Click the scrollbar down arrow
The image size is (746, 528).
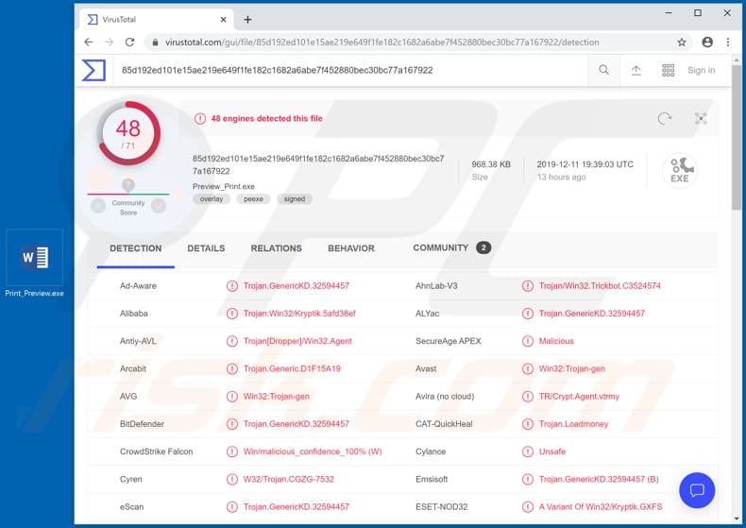737,519
